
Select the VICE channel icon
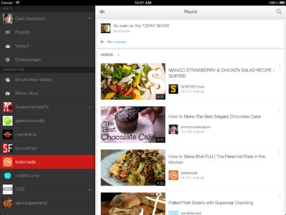8,189
